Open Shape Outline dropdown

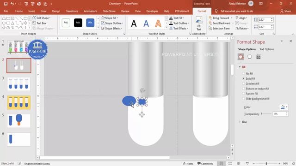(112, 23)
